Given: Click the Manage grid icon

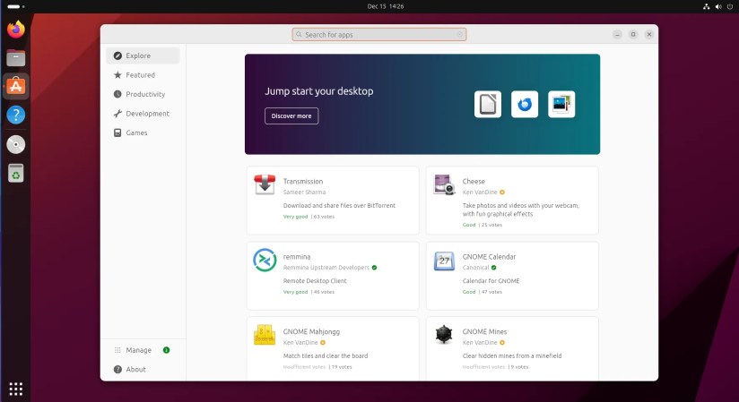Looking at the screenshot, I should (x=117, y=350).
